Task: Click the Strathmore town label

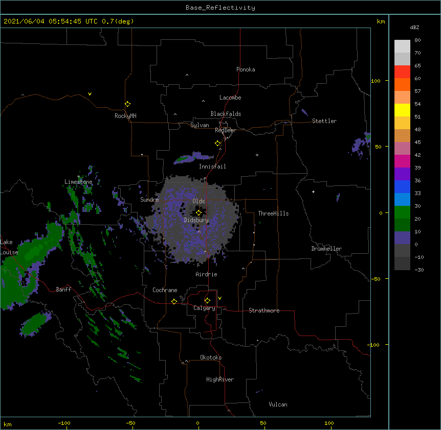Action: click(x=264, y=310)
